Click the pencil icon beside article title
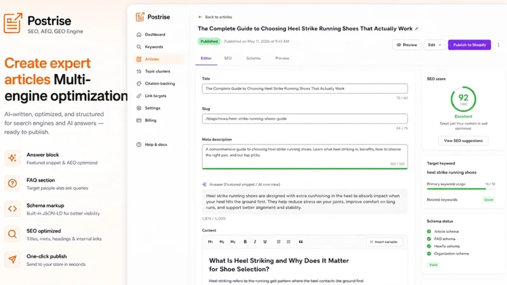507x285 pixels. click(x=417, y=28)
